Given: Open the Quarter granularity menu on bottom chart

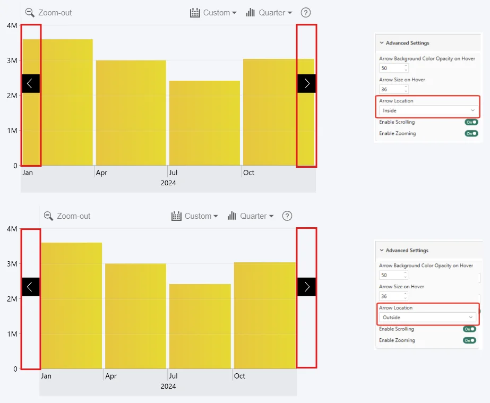Looking at the screenshot, I should 251,216.
